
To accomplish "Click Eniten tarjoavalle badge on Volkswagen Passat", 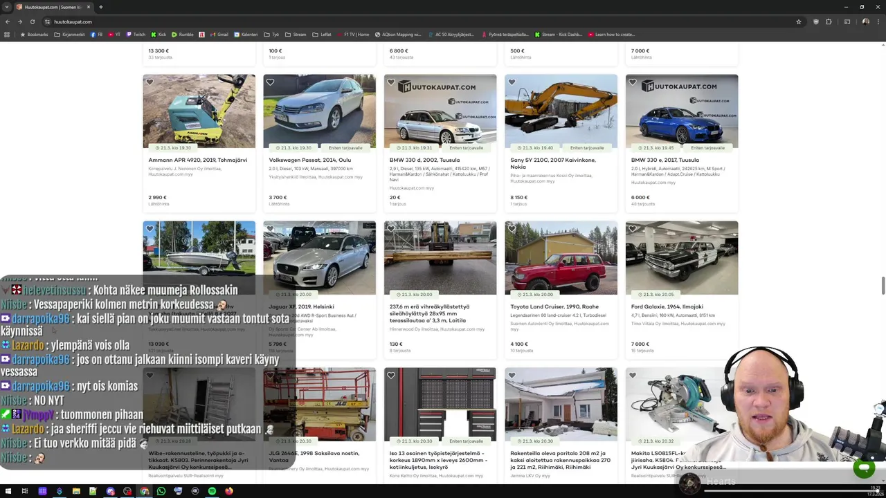I will (x=345, y=147).
